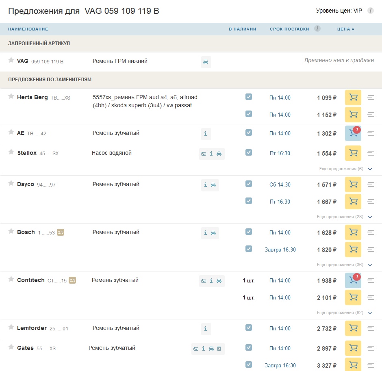The width and height of the screenshot is (382, 371).
Task: Open the lines menu for the 1 099 ₽ offer
Action: coord(371,98)
